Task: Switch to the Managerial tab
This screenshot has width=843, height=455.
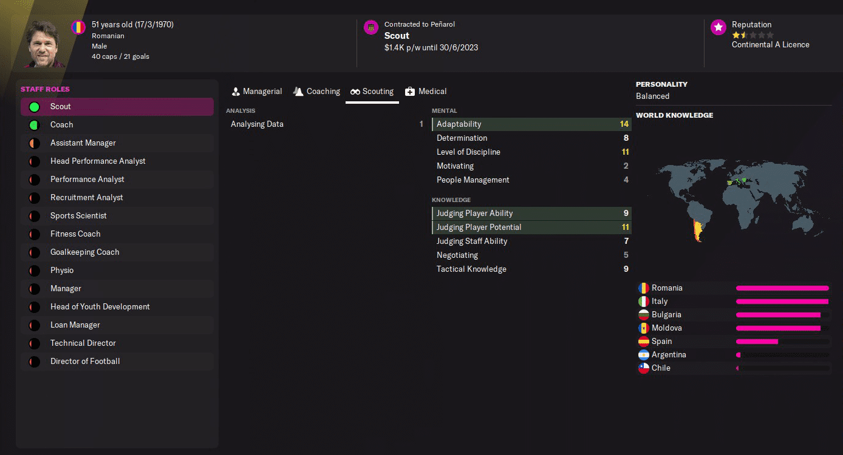Action: click(x=257, y=91)
